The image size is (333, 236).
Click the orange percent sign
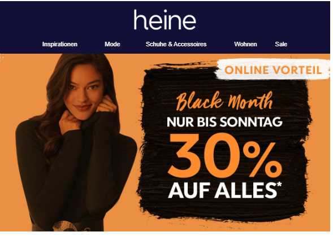[x=262, y=159]
